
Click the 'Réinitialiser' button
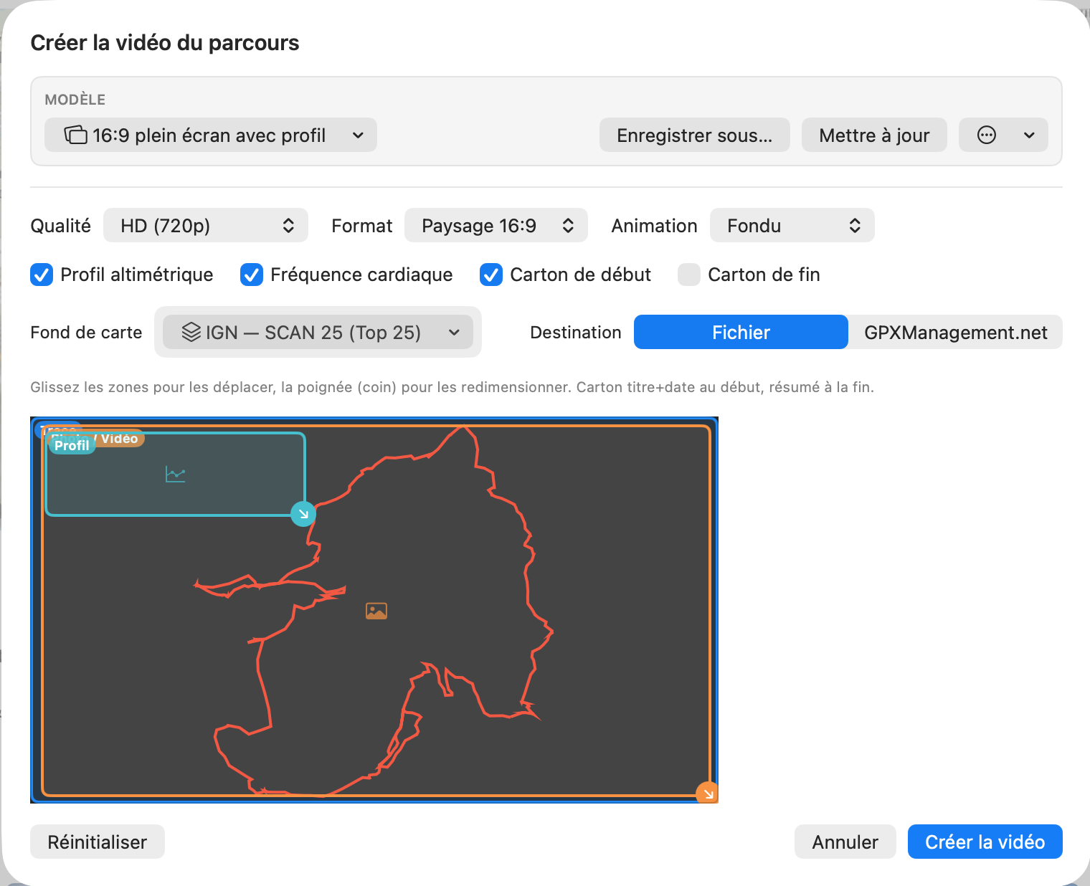[98, 842]
